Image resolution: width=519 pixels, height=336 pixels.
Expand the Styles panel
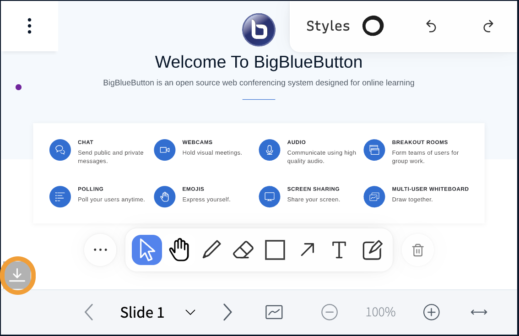328,26
